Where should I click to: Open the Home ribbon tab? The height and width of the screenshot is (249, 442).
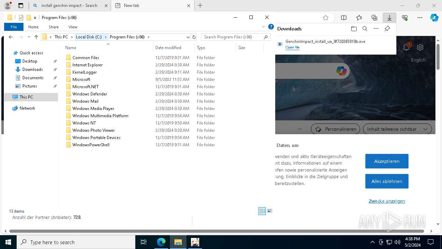[x=33, y=27]
